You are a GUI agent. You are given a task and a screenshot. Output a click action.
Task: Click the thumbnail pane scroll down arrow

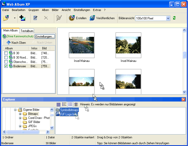pyautogui.click(x=184, y=92)
